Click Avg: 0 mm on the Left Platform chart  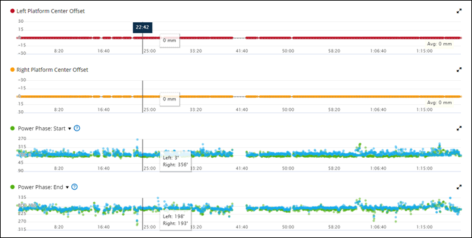[439, 44]
